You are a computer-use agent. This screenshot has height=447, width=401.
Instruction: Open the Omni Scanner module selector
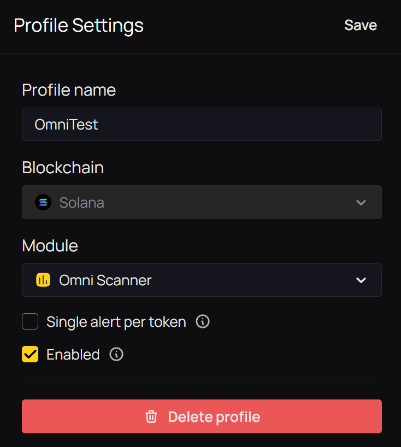pos(202,280)
